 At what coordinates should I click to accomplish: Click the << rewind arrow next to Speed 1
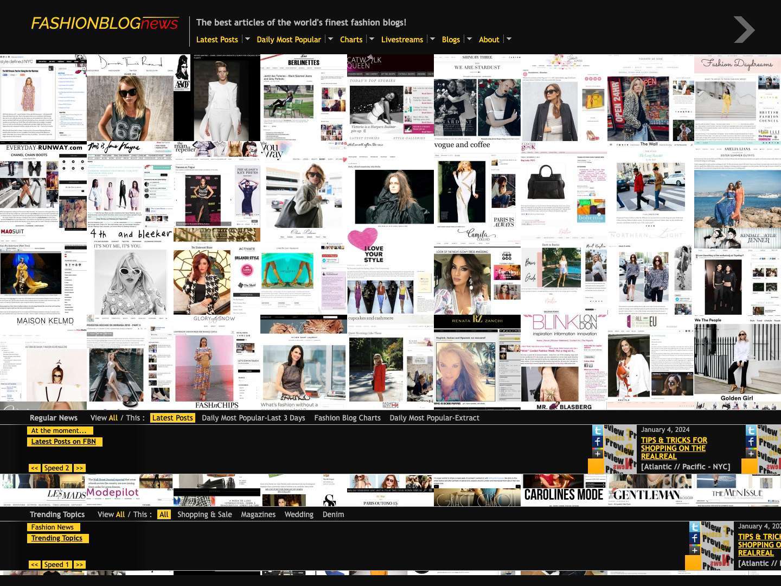click(34, 564)
